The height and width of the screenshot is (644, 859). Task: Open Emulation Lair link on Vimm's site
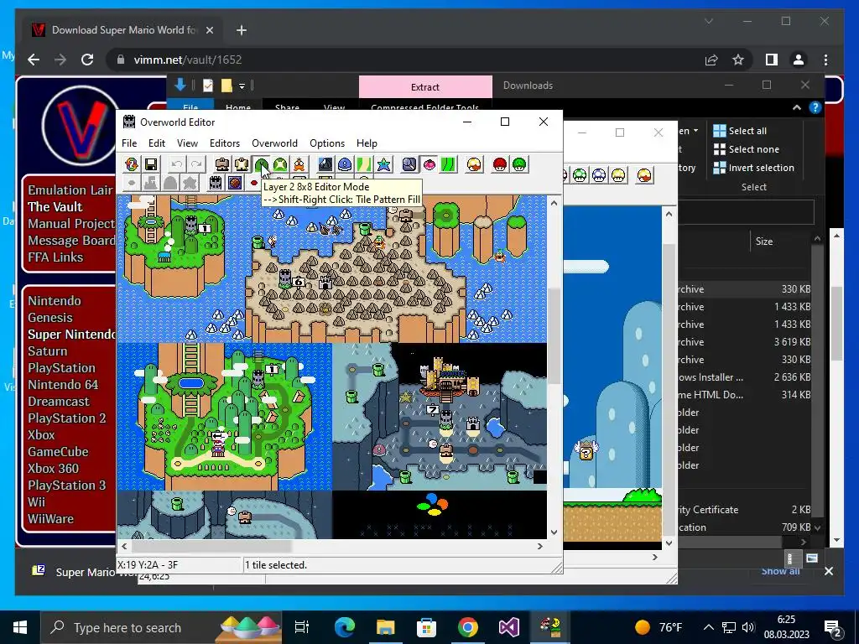[70, 190]
